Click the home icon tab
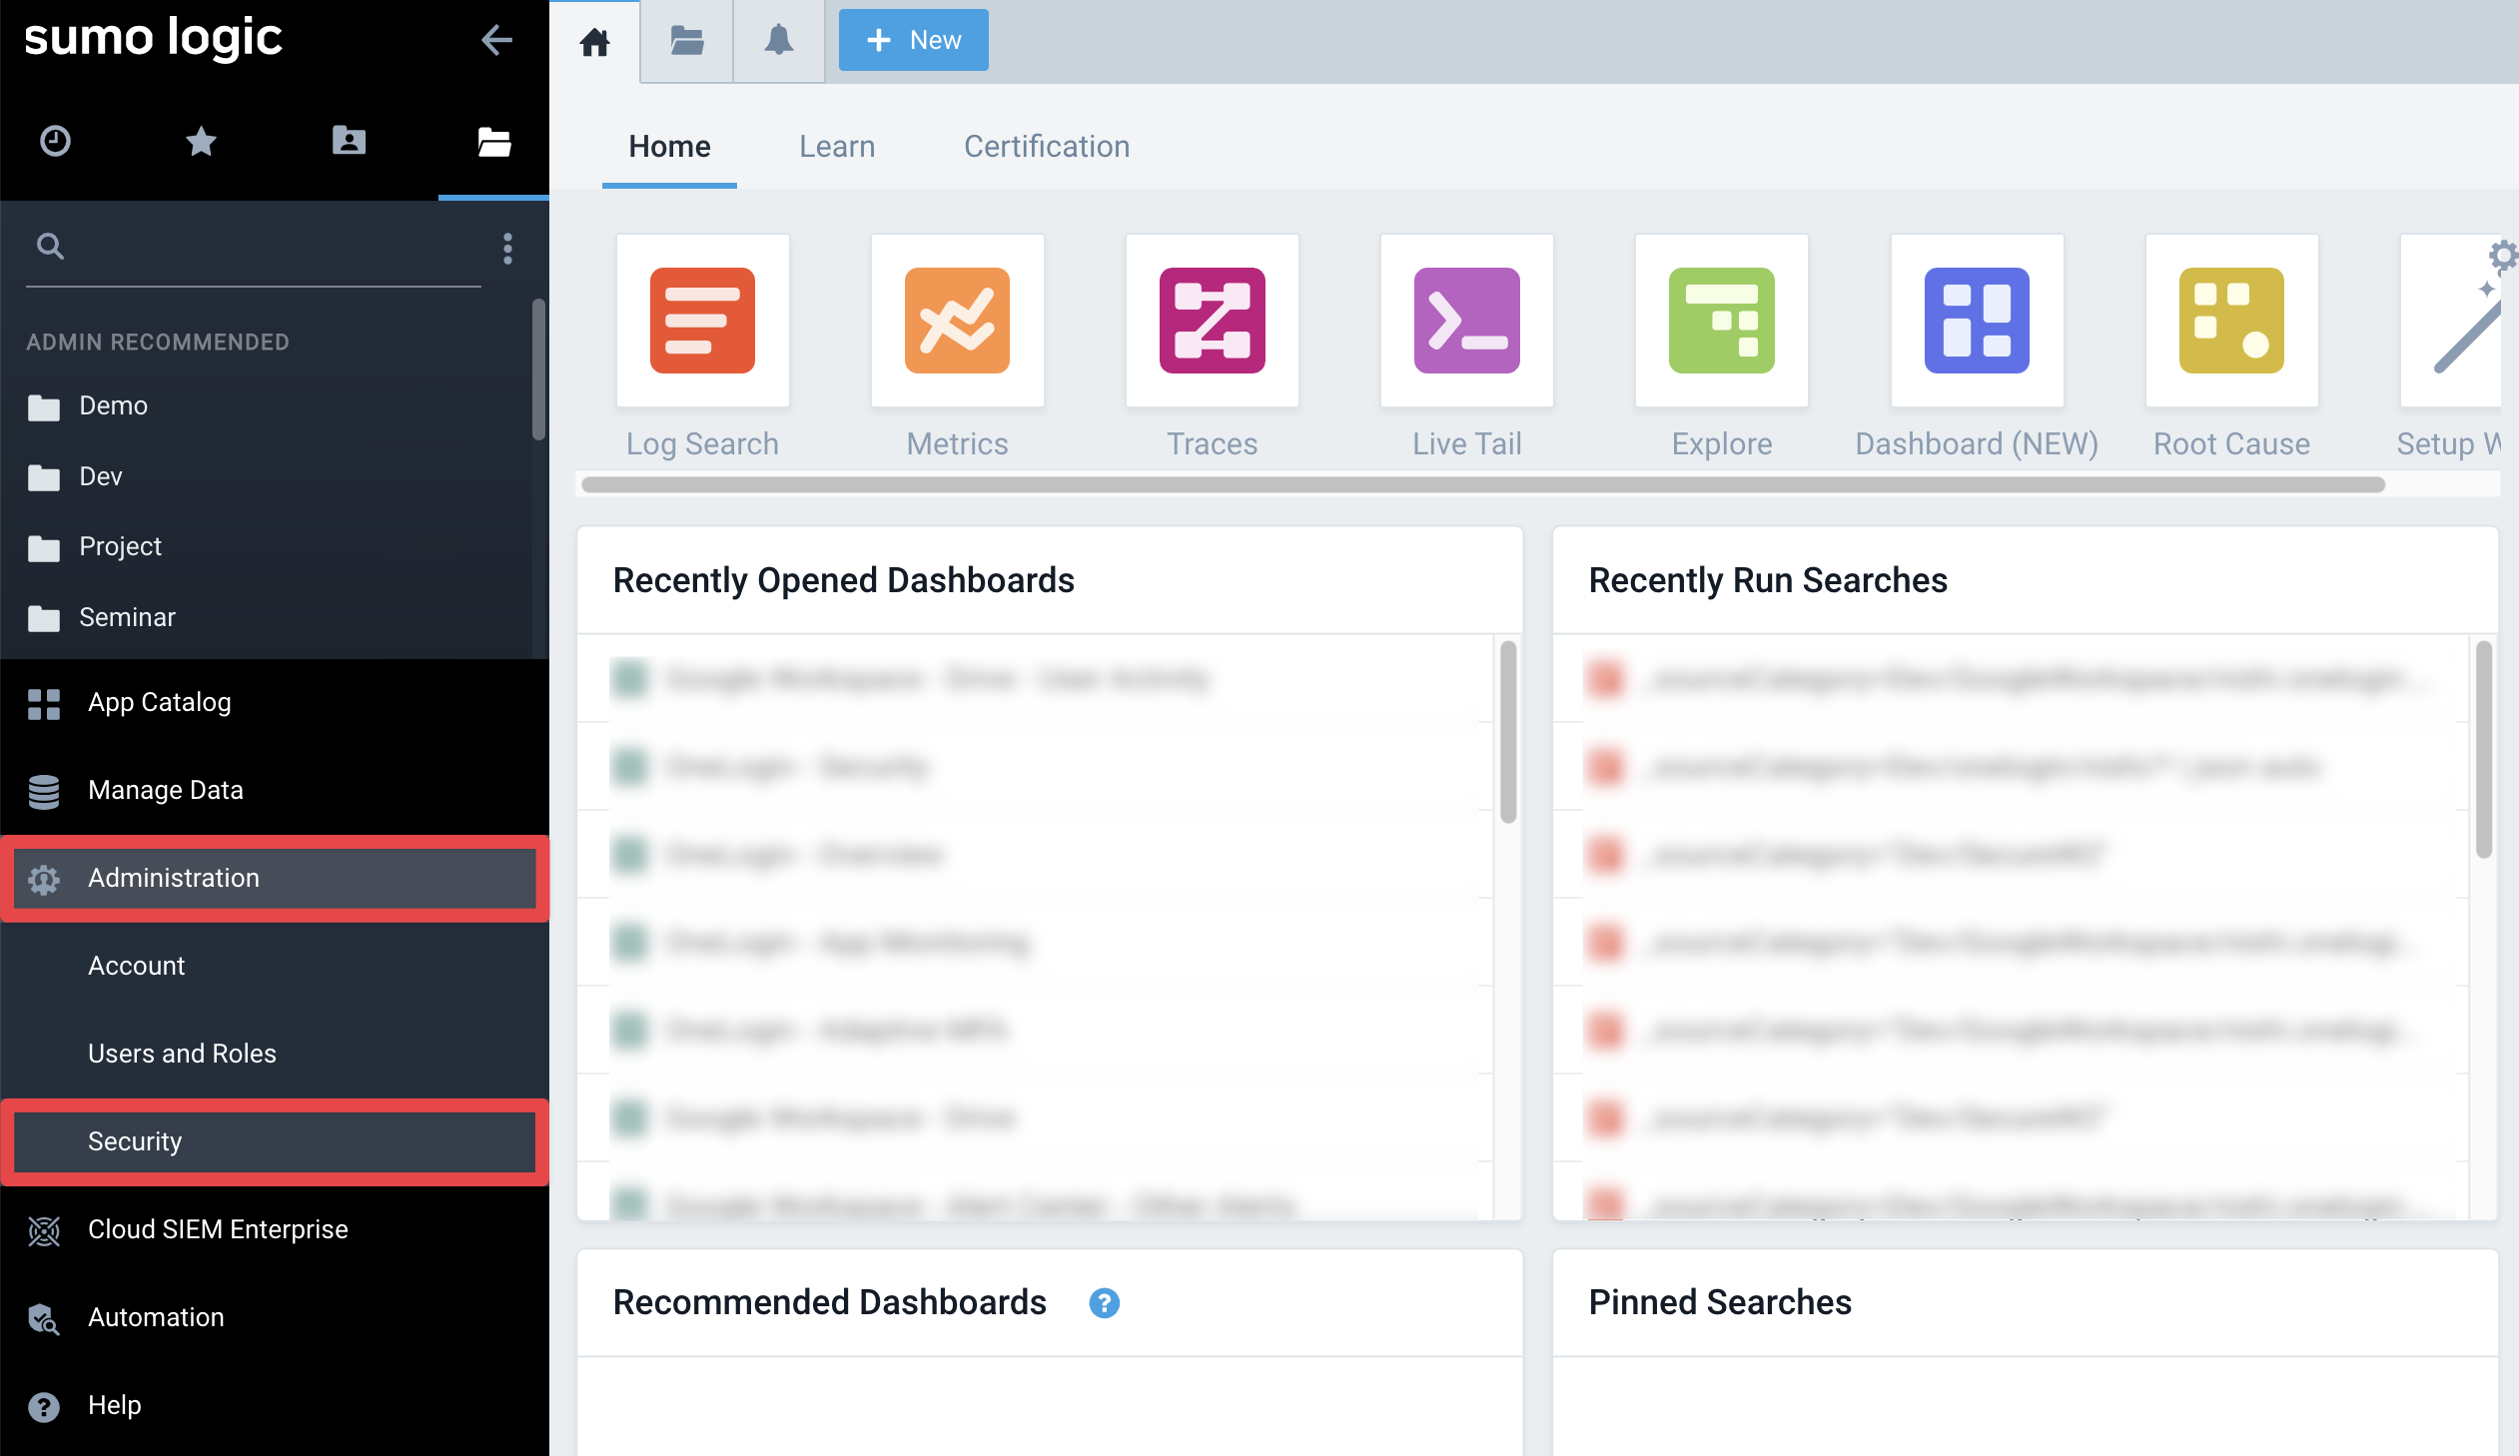Viewport: 2519px width, 1456px height. (x=594, y=42)
